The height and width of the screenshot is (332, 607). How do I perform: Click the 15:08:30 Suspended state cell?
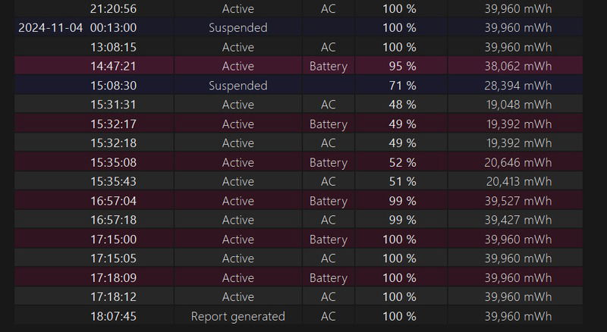click(238, 86)
